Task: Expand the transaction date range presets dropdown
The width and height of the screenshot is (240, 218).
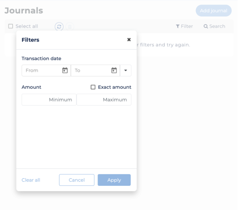Action: pyautogui.click(x=125, y=71)
